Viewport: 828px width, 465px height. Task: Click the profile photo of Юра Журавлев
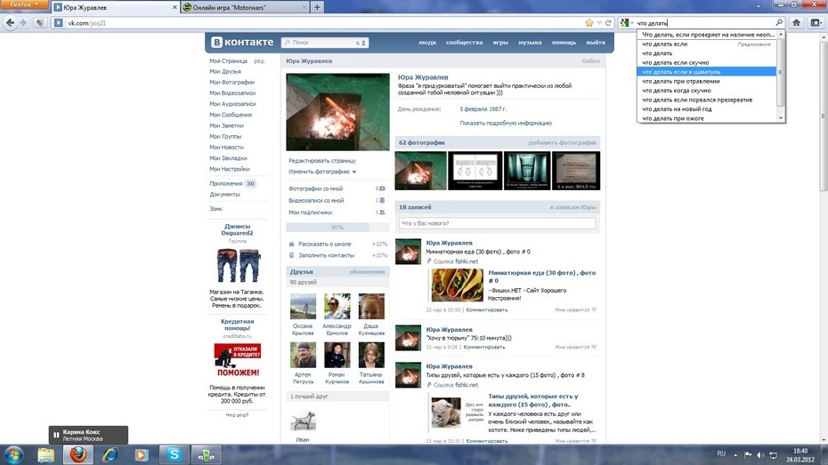(338, 112)
